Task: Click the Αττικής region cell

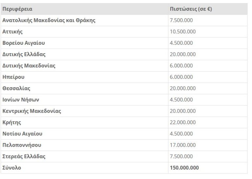Action: point(12,32)
